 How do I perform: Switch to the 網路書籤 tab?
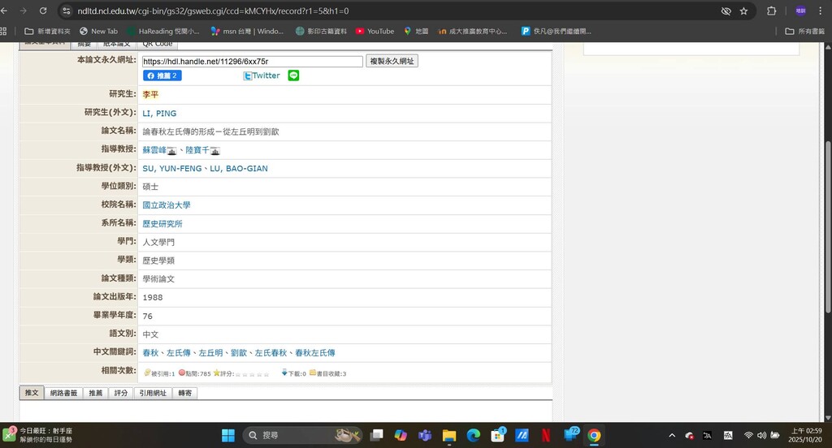pos(63,393)
